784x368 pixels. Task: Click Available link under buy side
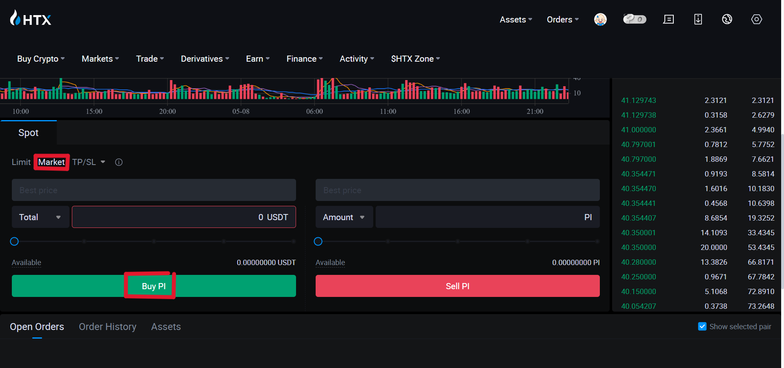click(27, 262)
